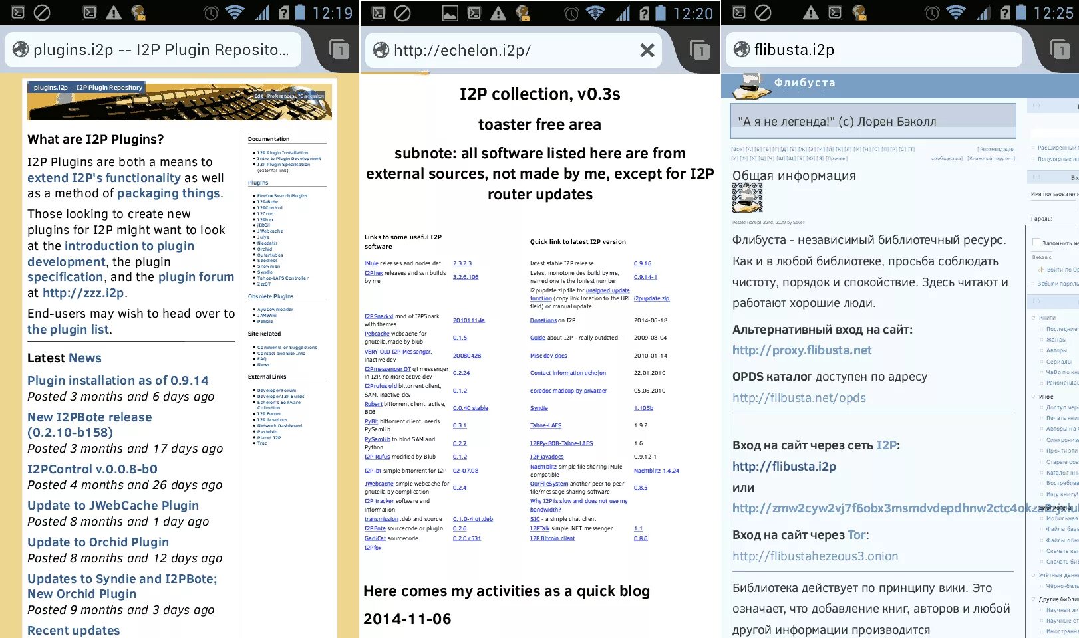
Task: Download the i2pupdate.zip file
Action: 652,298
